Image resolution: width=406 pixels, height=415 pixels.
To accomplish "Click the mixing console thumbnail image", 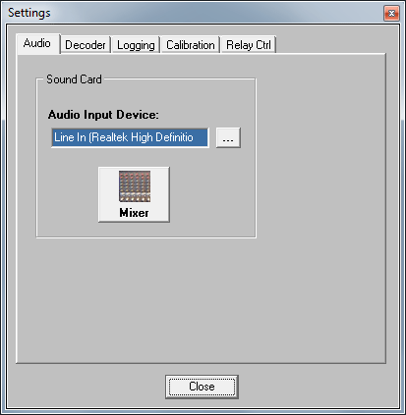I will tap(135, 186).
